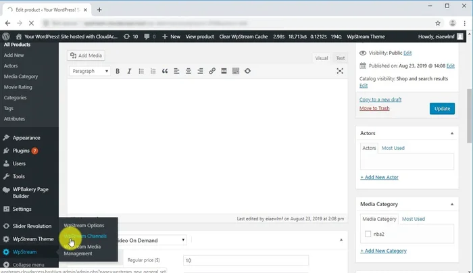Insert a bulleted list
The height and width of the screenshot is (273, 473).
point(141,71)
